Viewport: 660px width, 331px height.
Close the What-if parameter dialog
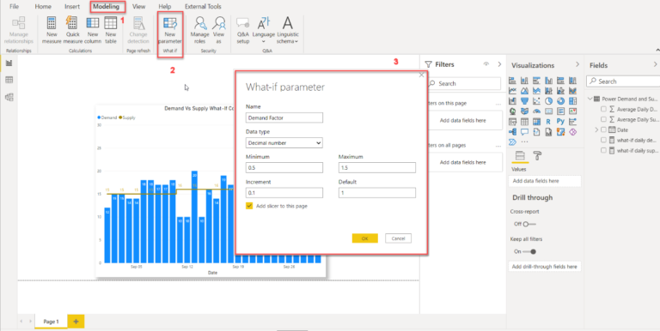[x=421, y=75]
